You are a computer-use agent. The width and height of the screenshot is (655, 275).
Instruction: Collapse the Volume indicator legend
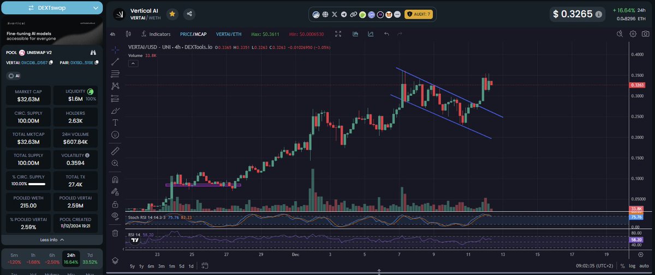(133, 63)
